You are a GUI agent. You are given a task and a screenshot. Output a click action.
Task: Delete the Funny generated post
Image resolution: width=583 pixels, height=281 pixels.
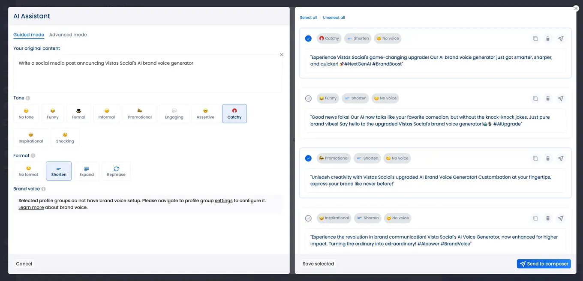point(548,99)
